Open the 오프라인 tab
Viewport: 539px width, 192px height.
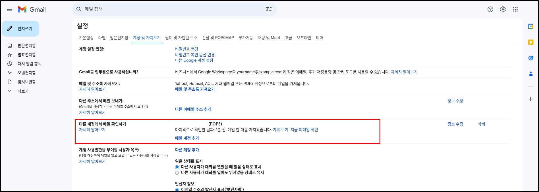304,38
